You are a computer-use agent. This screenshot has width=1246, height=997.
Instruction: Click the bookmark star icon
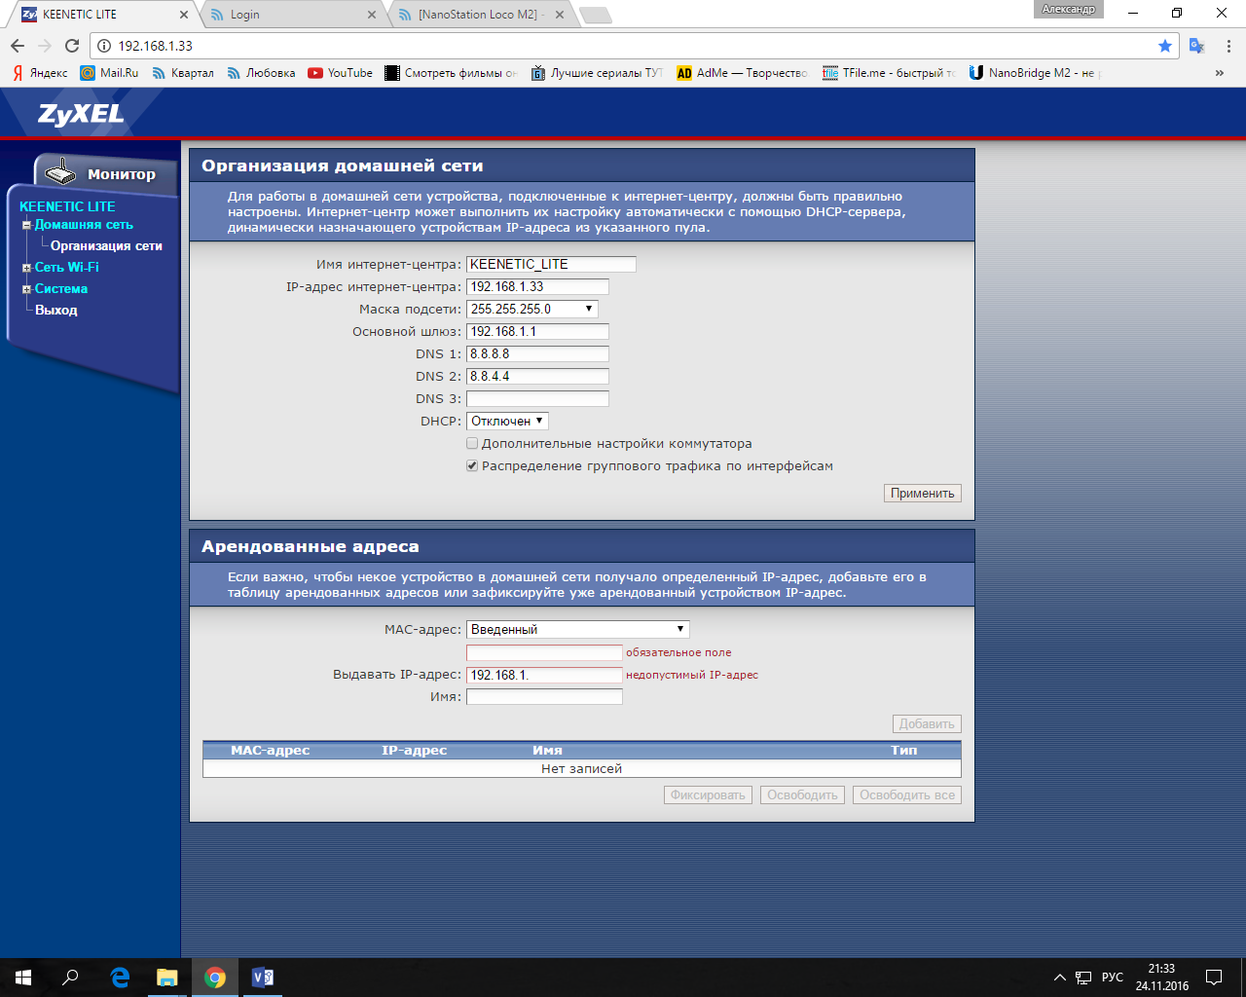point(1165,46)
